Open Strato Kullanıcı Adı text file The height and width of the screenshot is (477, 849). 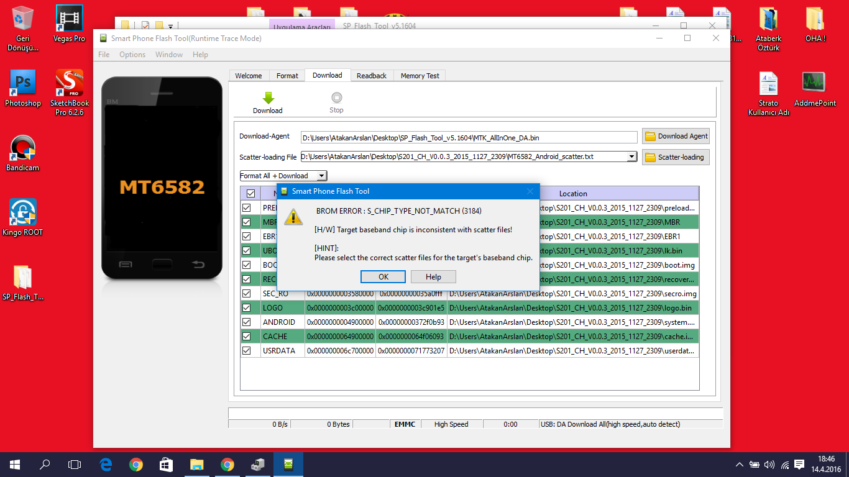point(769,94)
